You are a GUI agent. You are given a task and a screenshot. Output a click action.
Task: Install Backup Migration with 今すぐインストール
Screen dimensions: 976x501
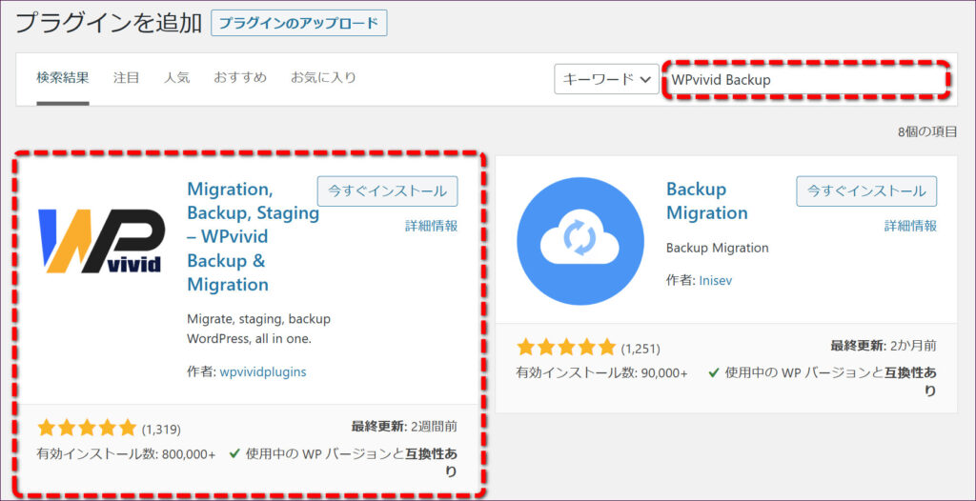[866, 190]
